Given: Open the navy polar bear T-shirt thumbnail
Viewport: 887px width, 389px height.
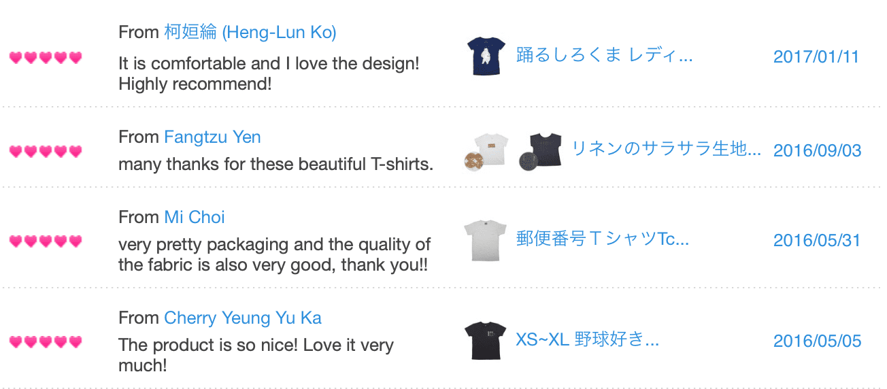Looking at the screenshot, I should [484, 56].
